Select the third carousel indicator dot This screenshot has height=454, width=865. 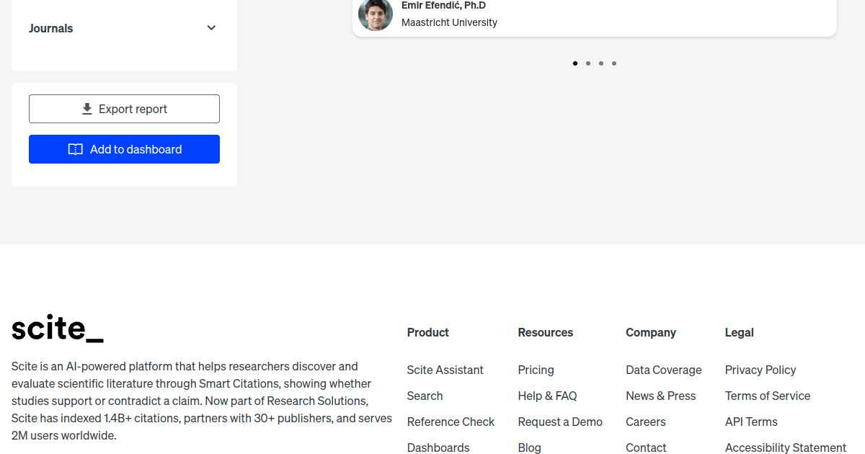[x=601, y=63]
